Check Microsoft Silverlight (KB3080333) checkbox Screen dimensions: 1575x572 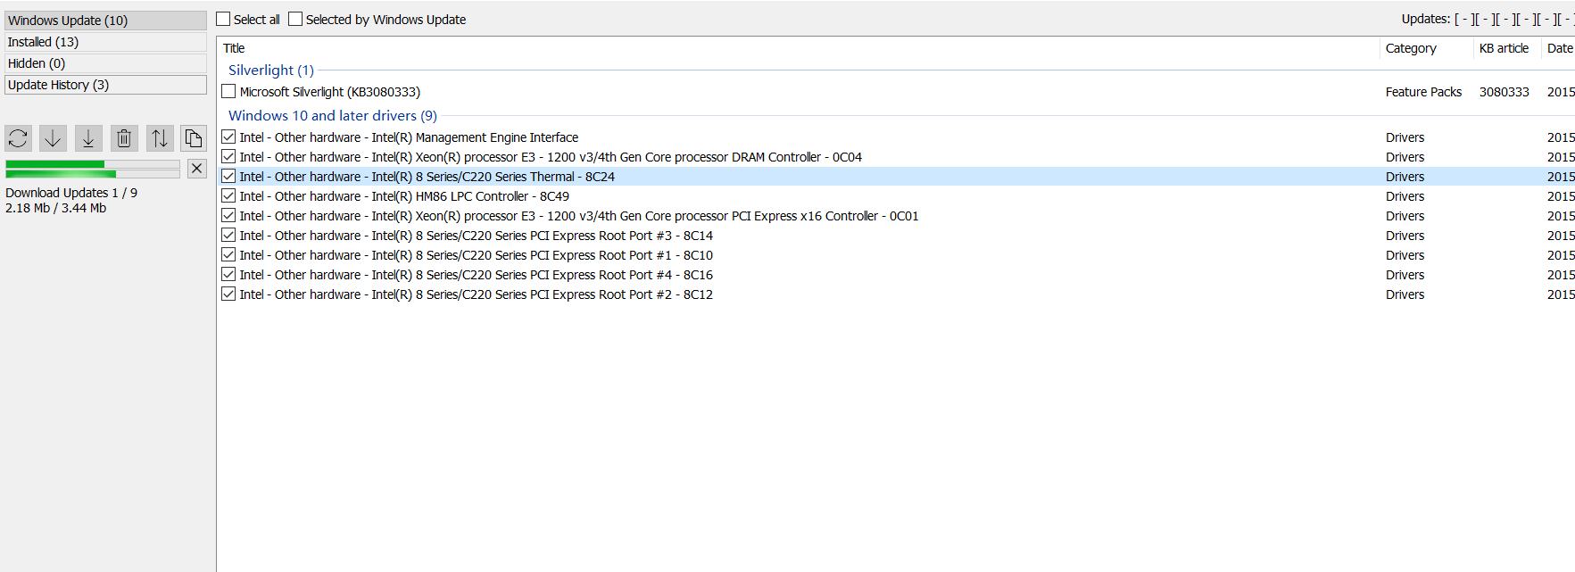(x=228, y=91)
